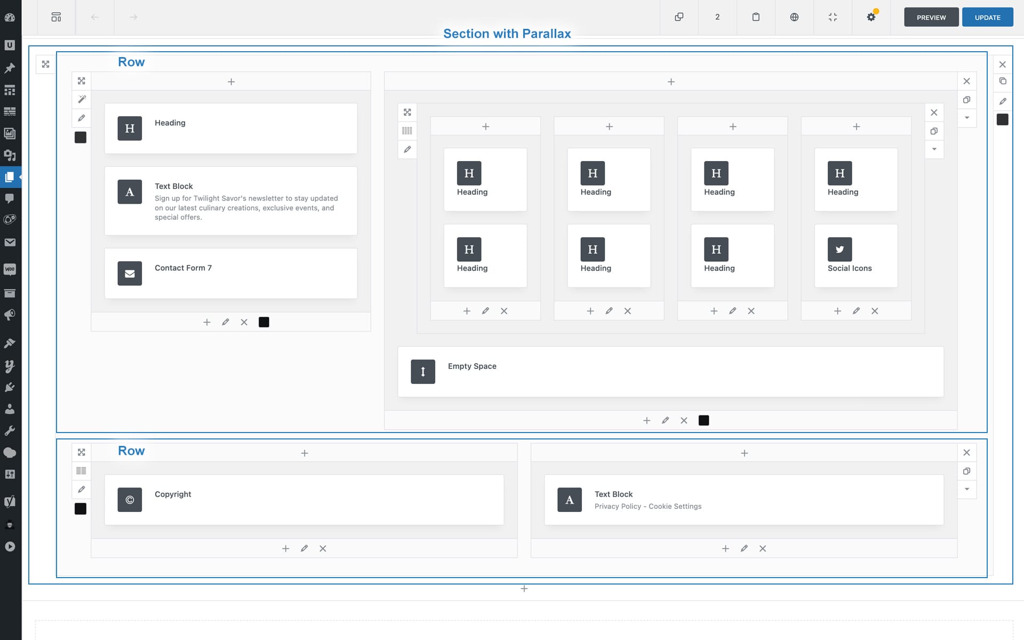The height and width of the screenshot is (640, 1024).
Task: Click the gear settings icon with orange dot
Action: coord(871,17)
